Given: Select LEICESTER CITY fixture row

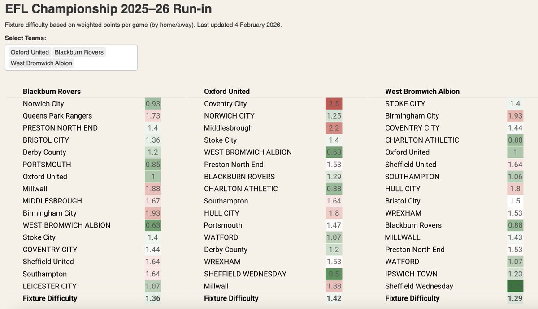Looking at the screenshot, I should (95, 286).
